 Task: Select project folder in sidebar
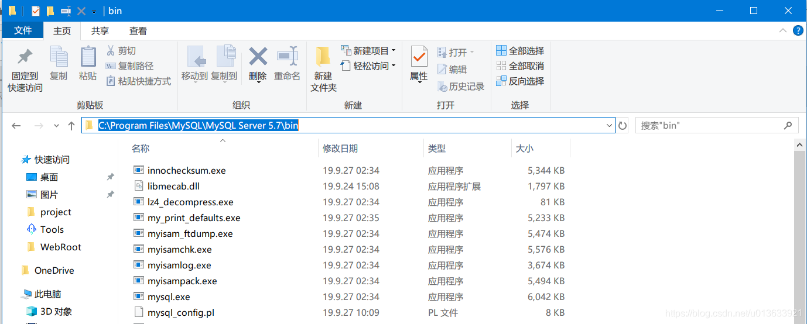coord(49,212)
